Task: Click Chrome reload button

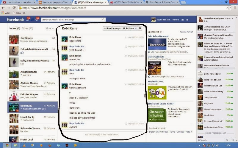Action: (x=14, y=8)
